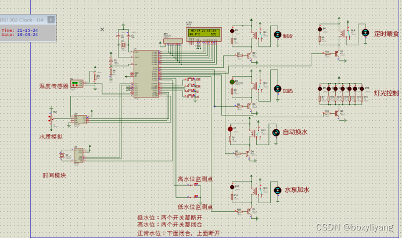Select the 温度传感器 temperature sensor component
This screenshot has width=402, height=238.
(x=77, y=84)
